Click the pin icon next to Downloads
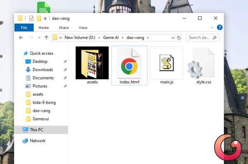The width and height of the screenshot is (248, 164). (65, 69)
